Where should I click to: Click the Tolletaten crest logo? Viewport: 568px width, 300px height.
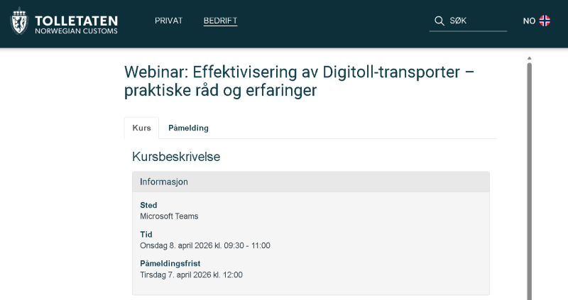(x=19, y=21)
